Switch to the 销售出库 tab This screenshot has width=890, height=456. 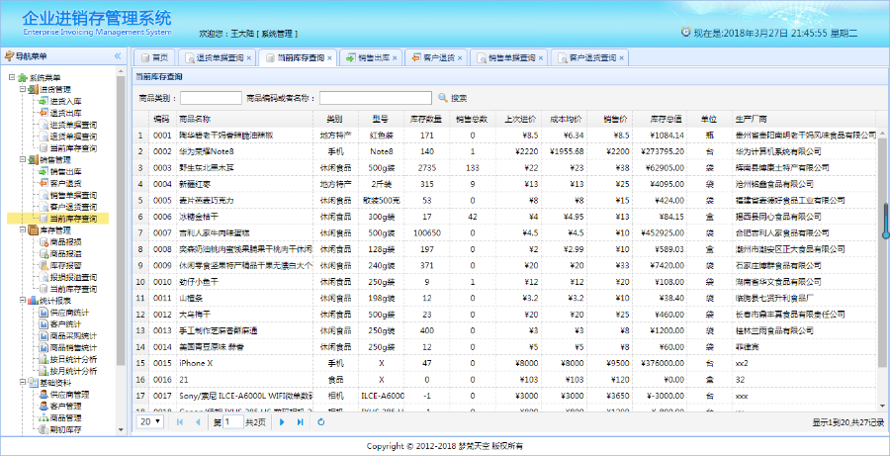(x=370, y=58)
